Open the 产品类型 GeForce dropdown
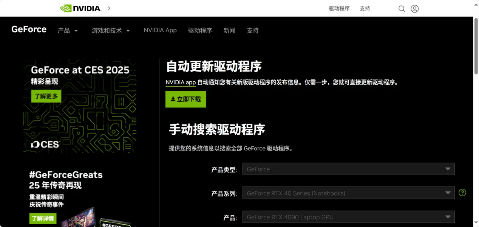Viewport: 479px width, 227px height. [348, 169]
